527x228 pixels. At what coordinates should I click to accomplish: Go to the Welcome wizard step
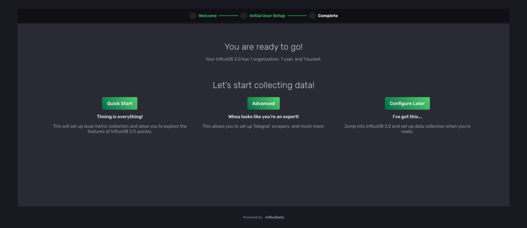coord(208,16)
